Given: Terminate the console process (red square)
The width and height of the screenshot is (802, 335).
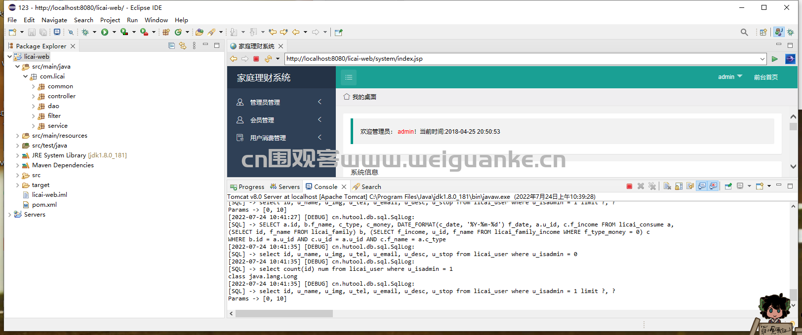Looking at the screenshot, I should click(629, 186).
